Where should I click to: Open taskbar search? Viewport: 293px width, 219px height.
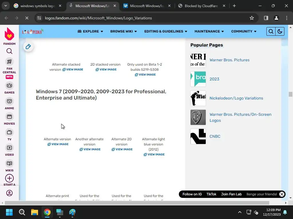[22, 212]
